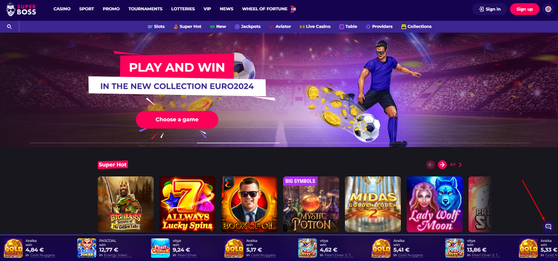Show next Super Hot games arrow

coord(442,164)
